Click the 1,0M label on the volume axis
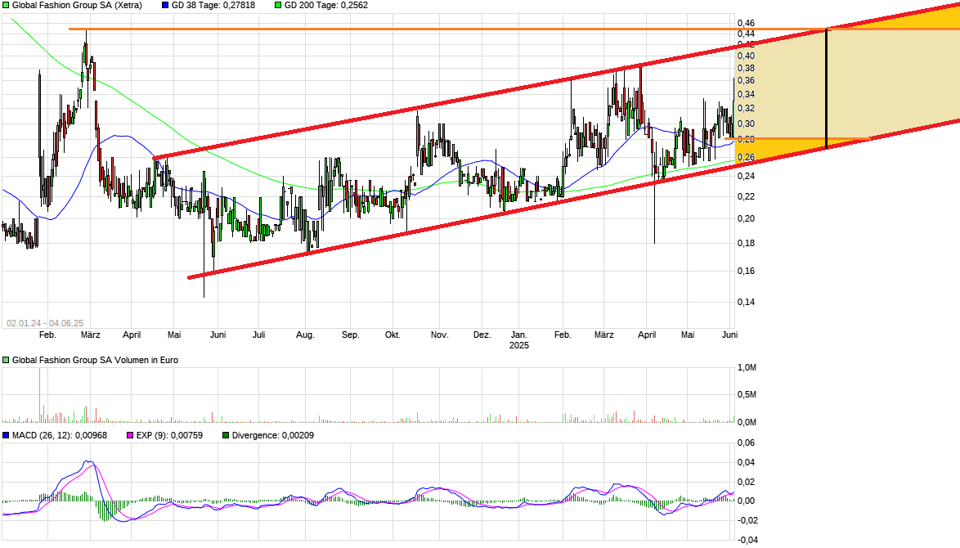This screenshot has width=960, height=548. 746,368
